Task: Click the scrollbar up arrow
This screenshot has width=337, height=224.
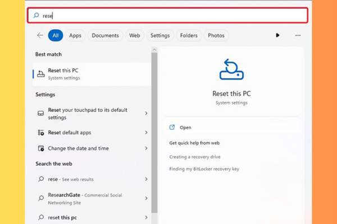Action: coord(154,50)
